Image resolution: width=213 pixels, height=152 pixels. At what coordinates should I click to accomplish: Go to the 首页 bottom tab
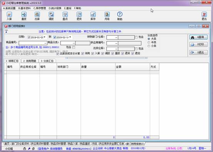[x=7, y=144]
